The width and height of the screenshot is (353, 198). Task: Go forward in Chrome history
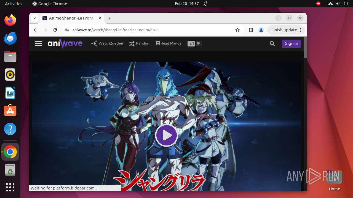coord(45,30)
